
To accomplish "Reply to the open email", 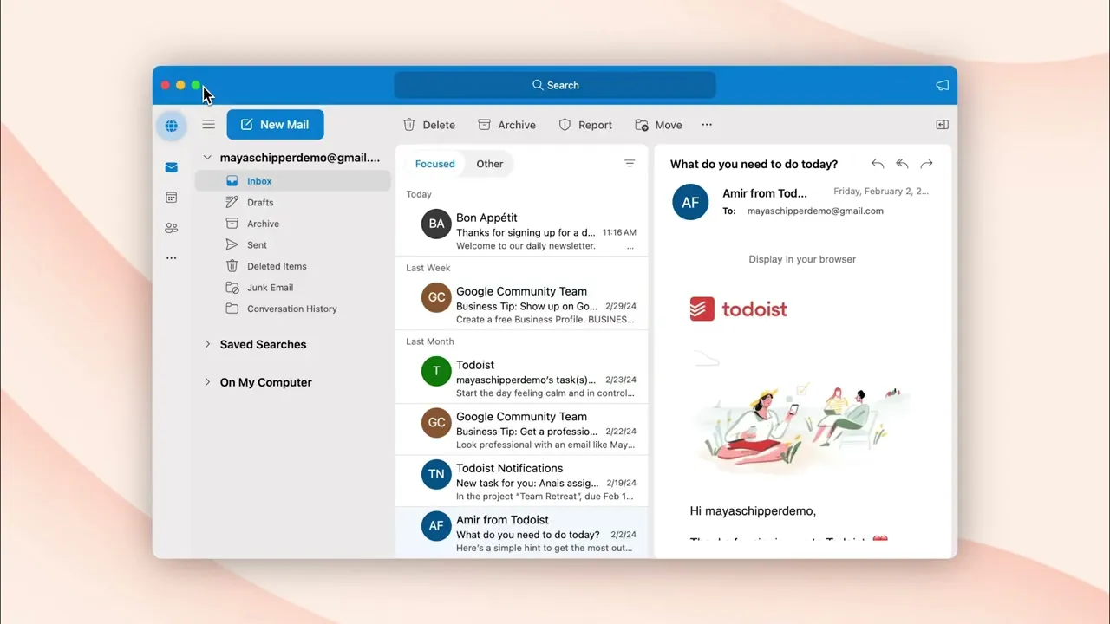I will point(878,164).
